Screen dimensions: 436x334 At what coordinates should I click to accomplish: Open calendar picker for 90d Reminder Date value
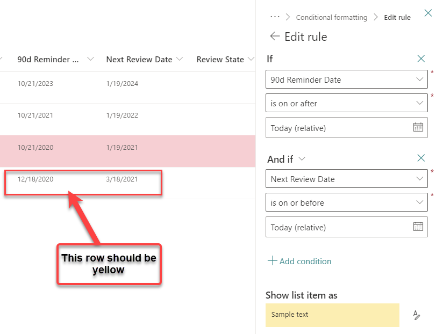(x=418, y=127)
